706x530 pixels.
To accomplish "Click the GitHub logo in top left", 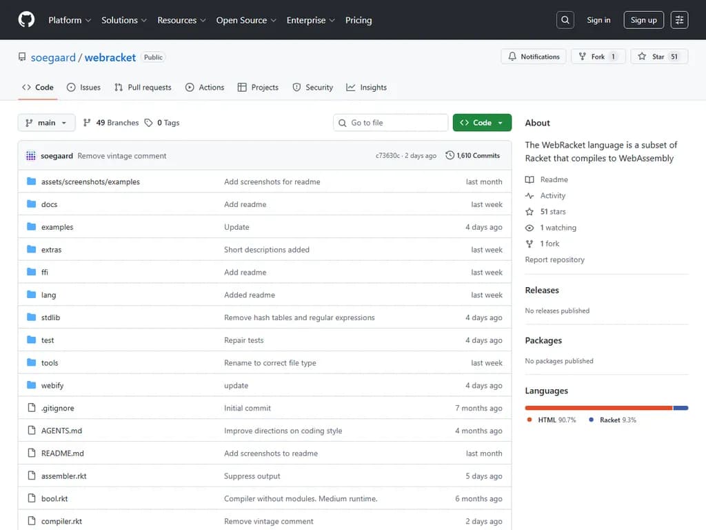I will pyautogui.click(x=26, y=20).
